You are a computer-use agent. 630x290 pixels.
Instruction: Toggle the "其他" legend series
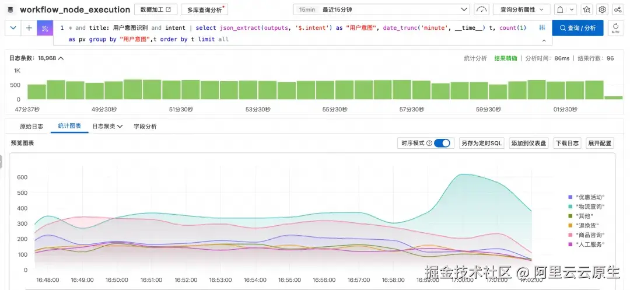coord(580,216)
